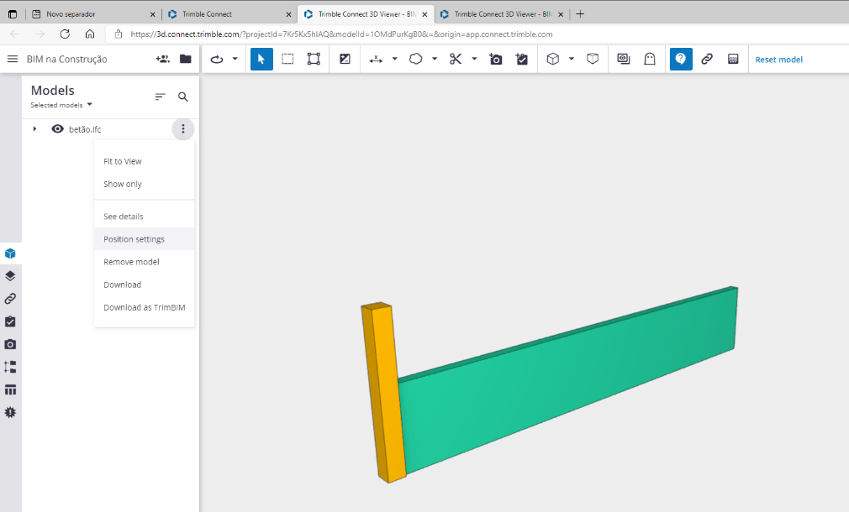Image resolution: width=849 pixels, height=512 pixels.
Task: Open the Selected models dropdown
Action: pos(61,105)
